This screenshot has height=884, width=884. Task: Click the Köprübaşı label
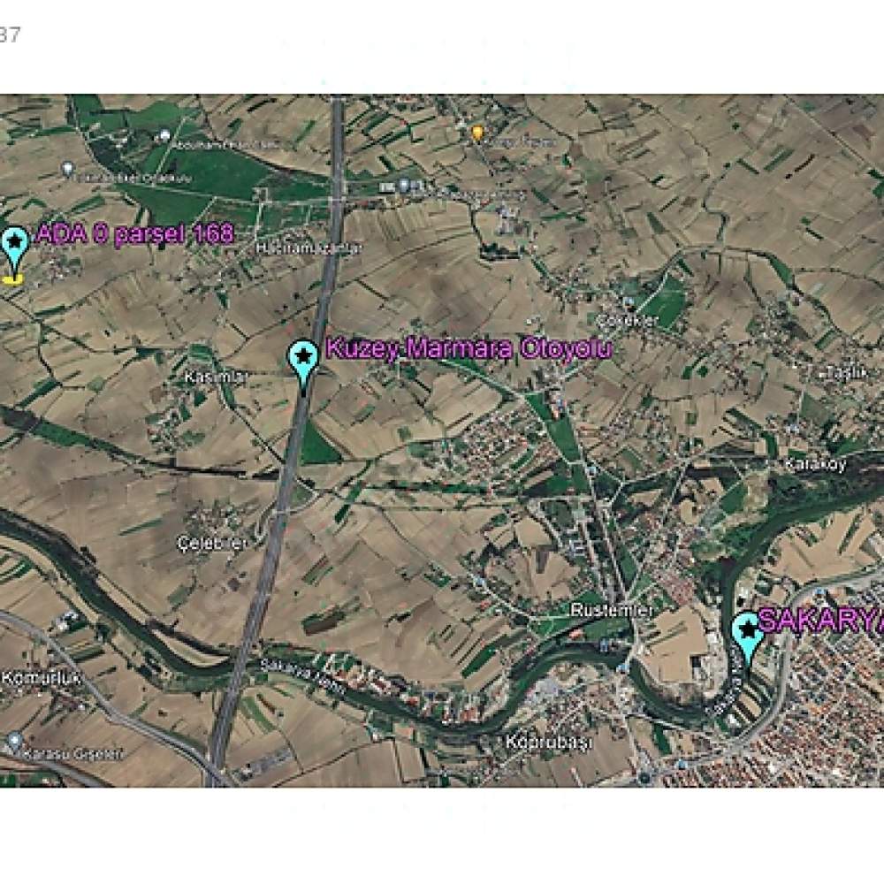(548, 742)
